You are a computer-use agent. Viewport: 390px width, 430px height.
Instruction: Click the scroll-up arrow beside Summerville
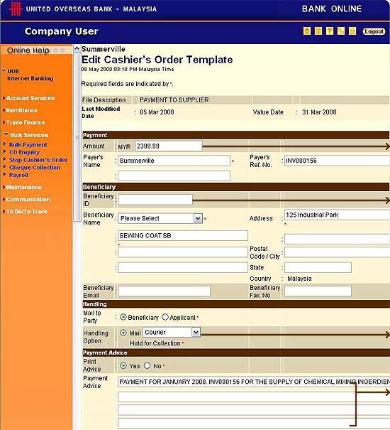click(x=77, y=49)
